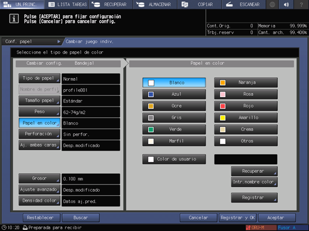This screenshot has height=231, width=309.
Task: Open the UN. PRINC. machine tab
Action: [x=22, y=4]
